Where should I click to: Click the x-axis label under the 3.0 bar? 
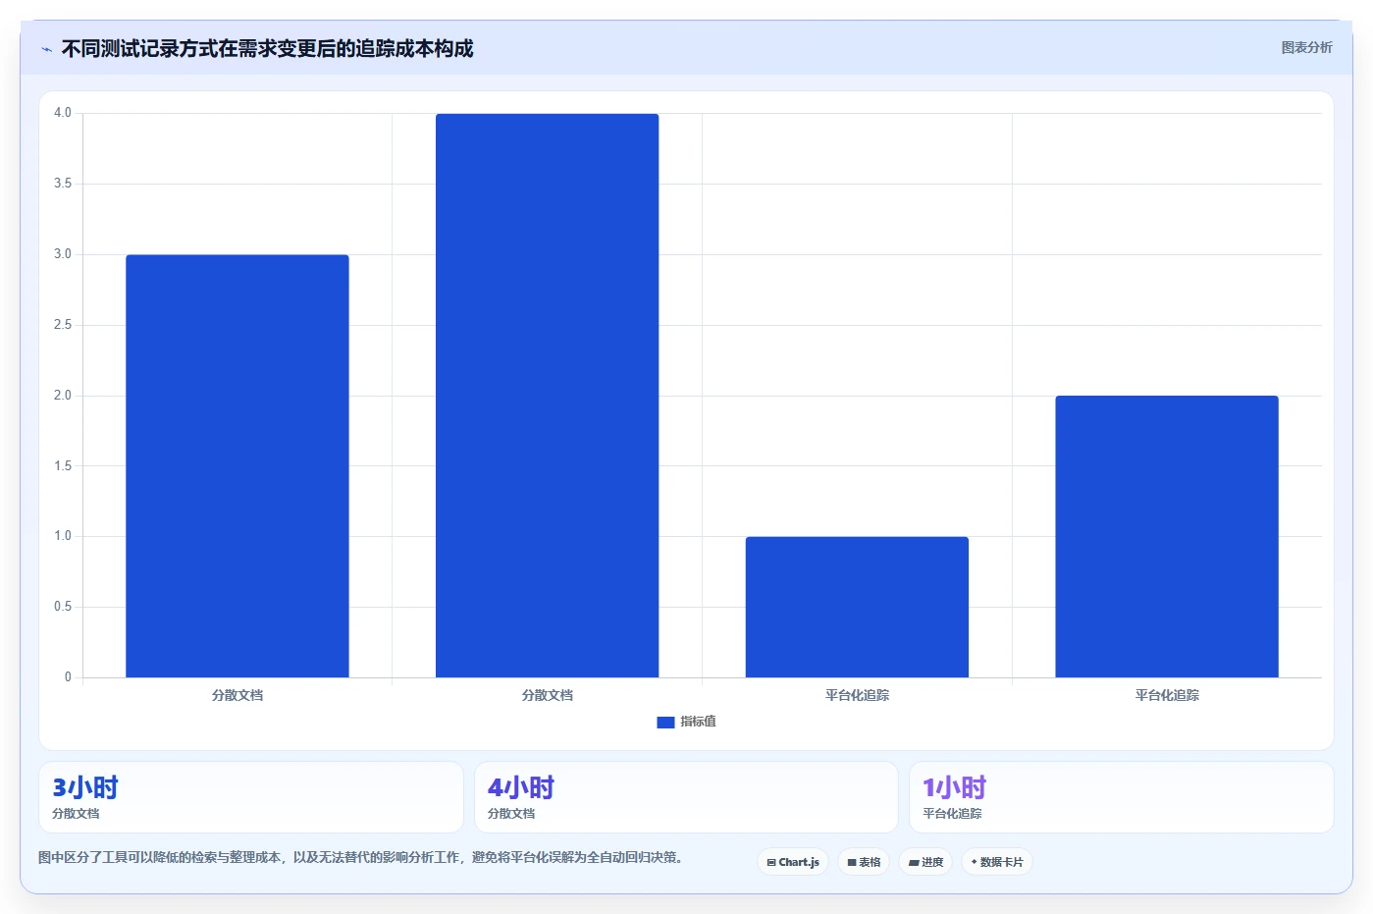(238, 695)
